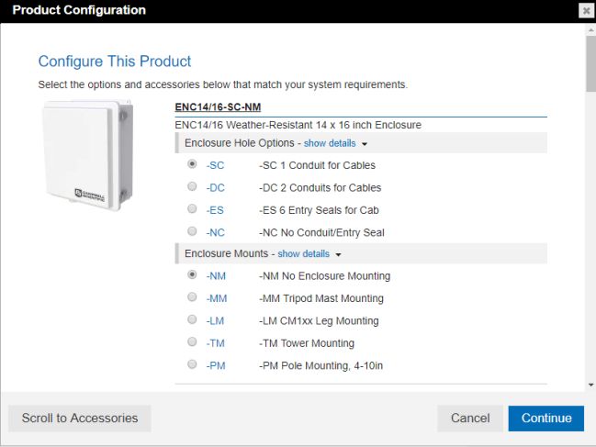Open the -DC option link
This screenshot has width=596, height=447.
(216, 188)
